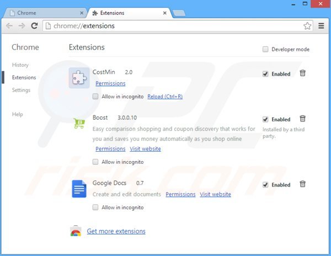Click Reload (Ctrl+R) for CostMin

165,97
